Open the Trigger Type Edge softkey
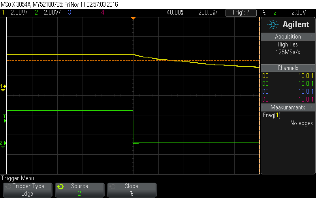Viewport: 316px width, 198px height. pyautogui.click(x=27, y=190)
